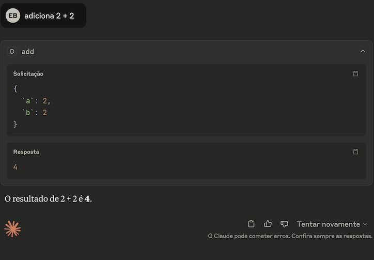374x260 pixels.
Task: Give the response a thumbs up
Action: (268, 224)
